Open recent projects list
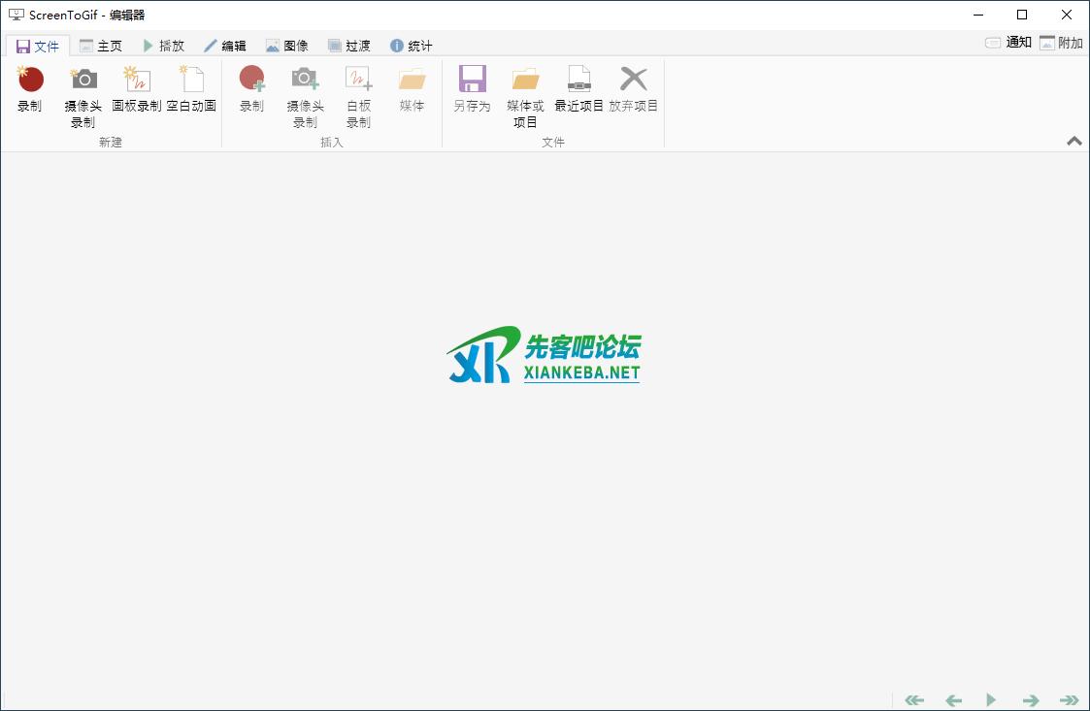 (x=578, y=81)
